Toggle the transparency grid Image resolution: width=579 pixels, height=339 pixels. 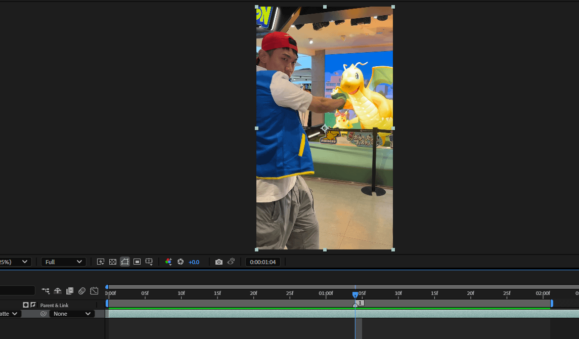[x=113, y=262]
